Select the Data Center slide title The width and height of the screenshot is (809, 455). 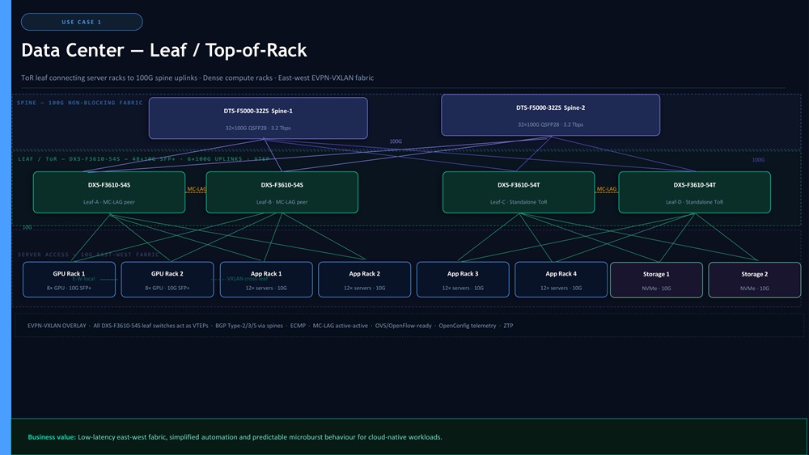pyautogui.click(x=164, y=50)
